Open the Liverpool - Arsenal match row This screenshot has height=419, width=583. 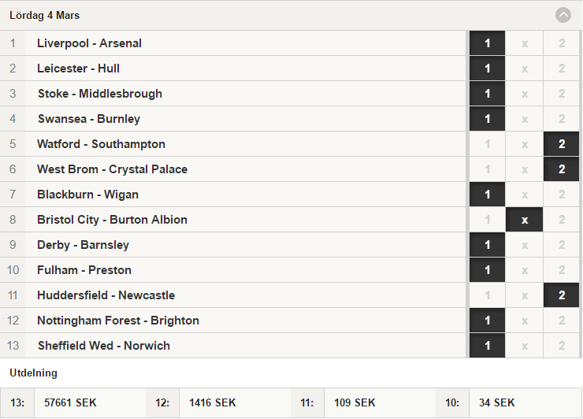[x=232, y=43]
